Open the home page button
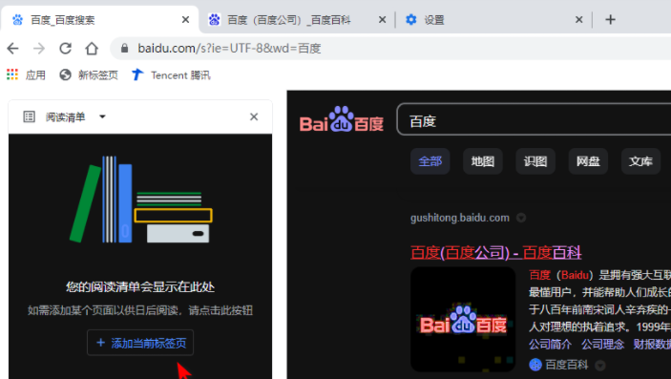This screenshot has width=671, height=379. tap(92, 49)
